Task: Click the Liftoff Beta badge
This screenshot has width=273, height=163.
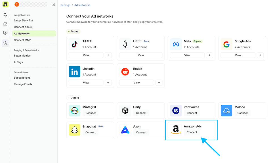Action: pyautogui.click(x=146, y=41)
